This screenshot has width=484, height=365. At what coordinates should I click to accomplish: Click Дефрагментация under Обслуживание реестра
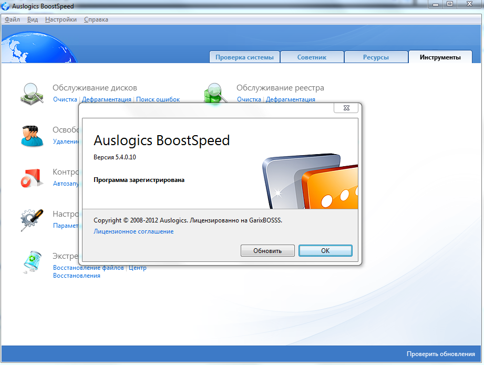(291, 99)
